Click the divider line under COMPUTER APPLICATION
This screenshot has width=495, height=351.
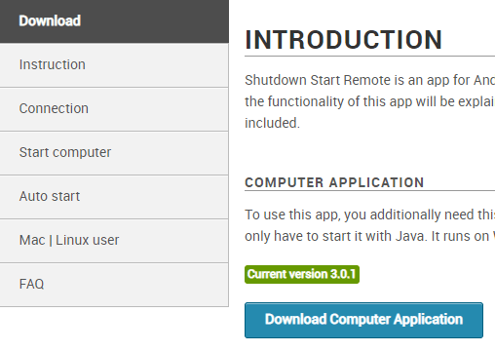(370, 191)
